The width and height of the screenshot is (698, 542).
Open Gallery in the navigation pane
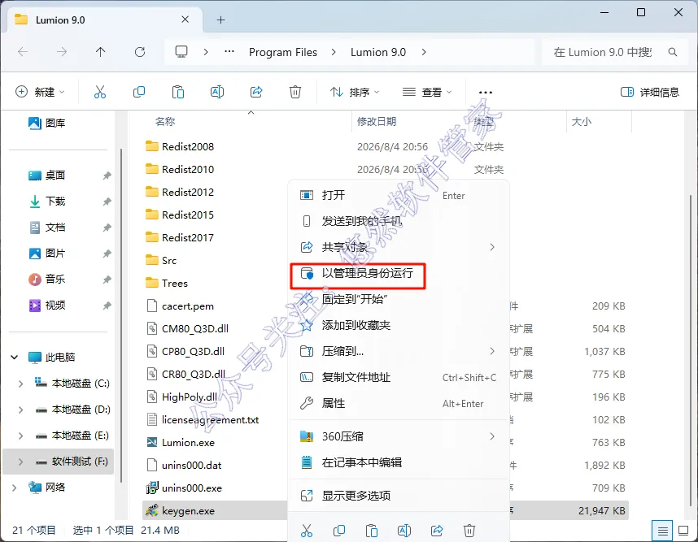point(46,123)
